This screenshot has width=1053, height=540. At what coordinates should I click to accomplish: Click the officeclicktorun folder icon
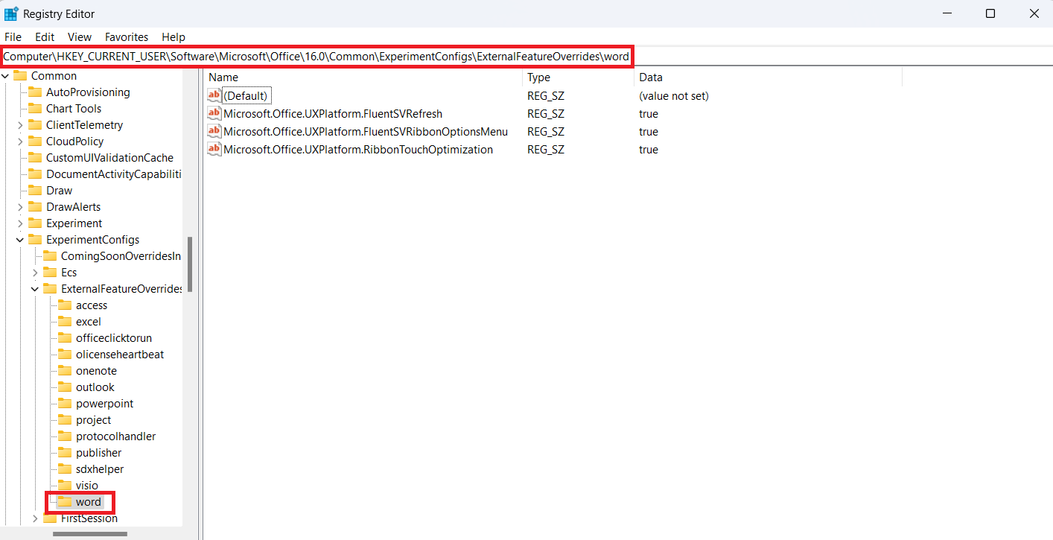(65, 338)
